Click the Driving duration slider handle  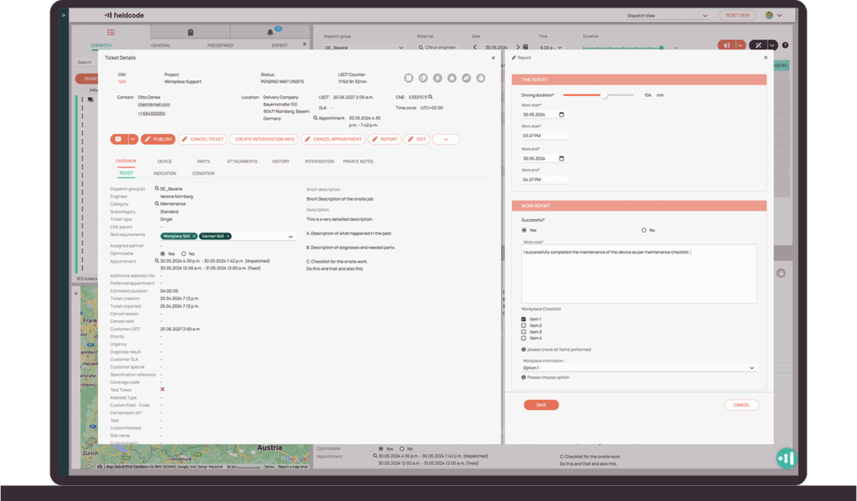[605, 95]
